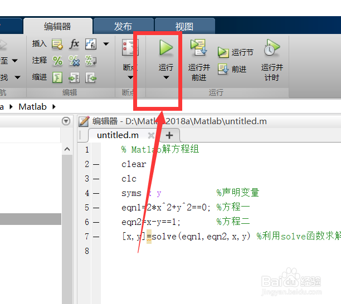Click comment %方程二 on line 6
This screenshot has width=341, height=304.
233,222
